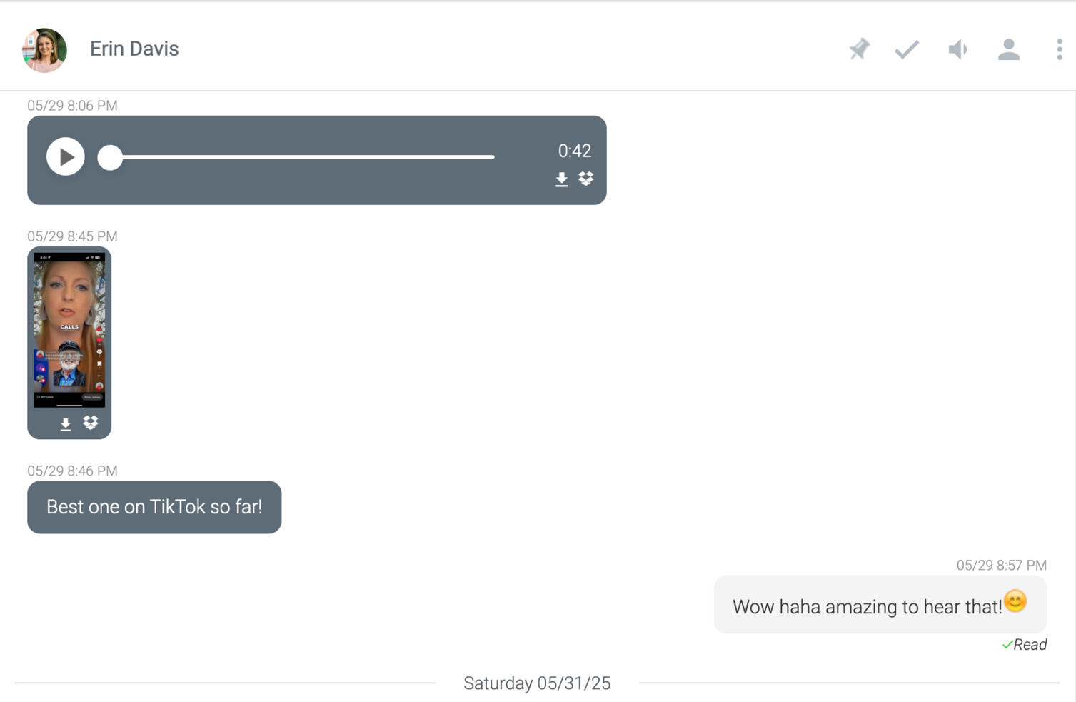This screenshot has width=1076, height=702.
Task: Download the voice message audio
Action: coord(562,179)
